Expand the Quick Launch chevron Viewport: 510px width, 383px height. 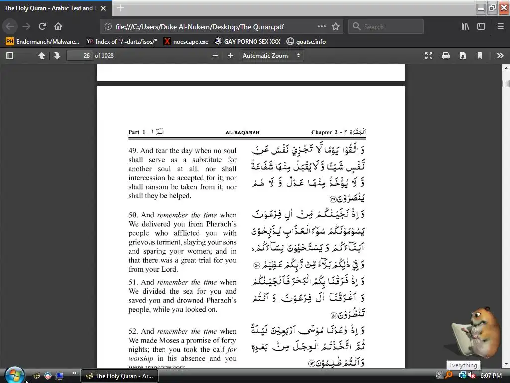74,373
